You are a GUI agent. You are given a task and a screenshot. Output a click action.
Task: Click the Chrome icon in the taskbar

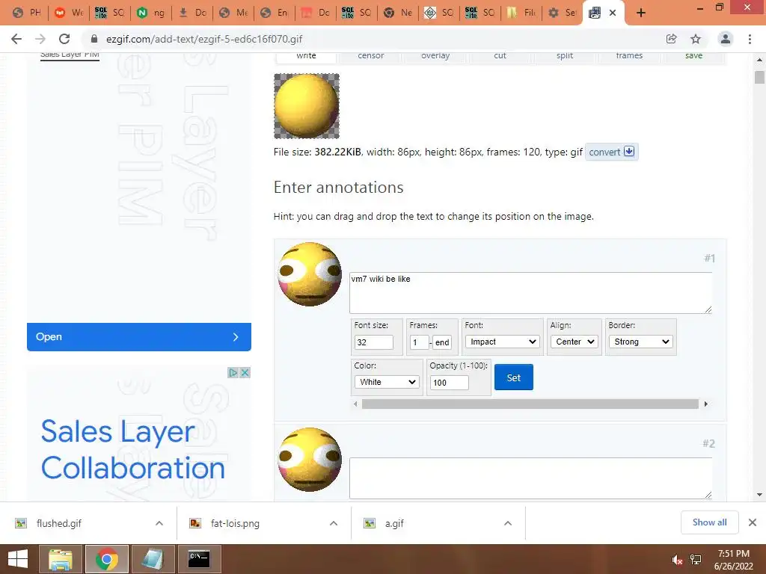pyautogui.click(x=106, y=559)
